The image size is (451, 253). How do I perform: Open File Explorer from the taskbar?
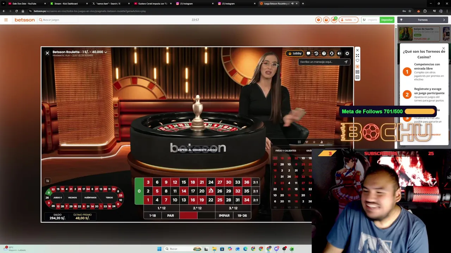[x=214, y=249]
